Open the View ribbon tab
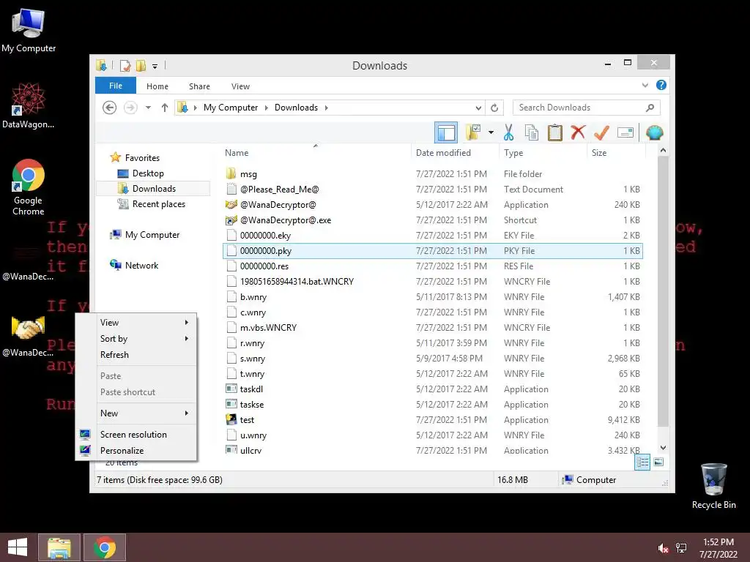The width and height of the screenshot is (750, 562). 240,86
